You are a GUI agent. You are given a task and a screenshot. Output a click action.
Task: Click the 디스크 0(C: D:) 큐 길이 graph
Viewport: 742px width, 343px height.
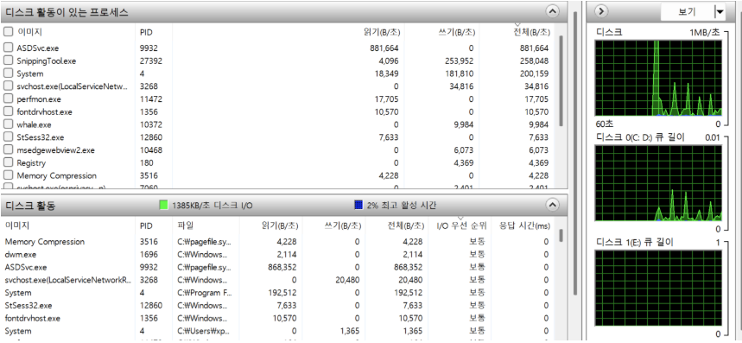(x=658, y=182)
